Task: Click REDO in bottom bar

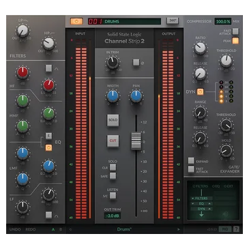Action: click(x=31, y=229)
